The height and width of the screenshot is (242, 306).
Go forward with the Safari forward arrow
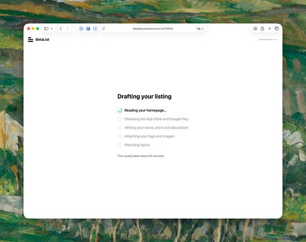tap(68, 29)
